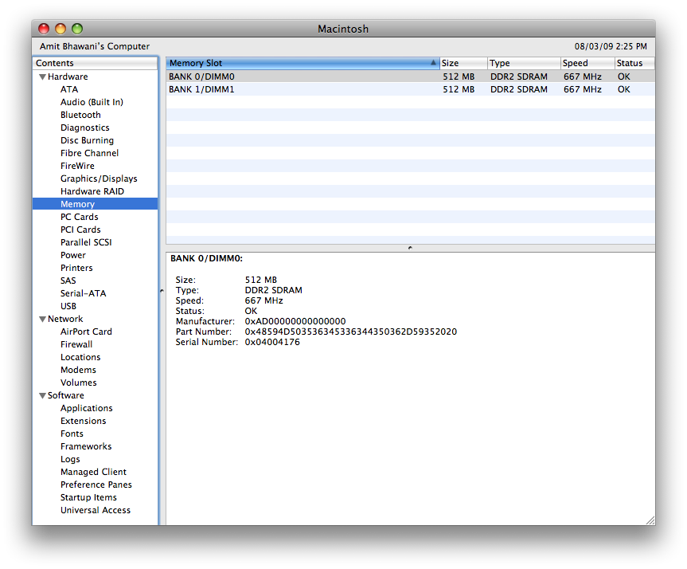Image resolution: width=687 pixels, height=569 pixels.
Task: Select Extensions
Action: pos(84,421)
